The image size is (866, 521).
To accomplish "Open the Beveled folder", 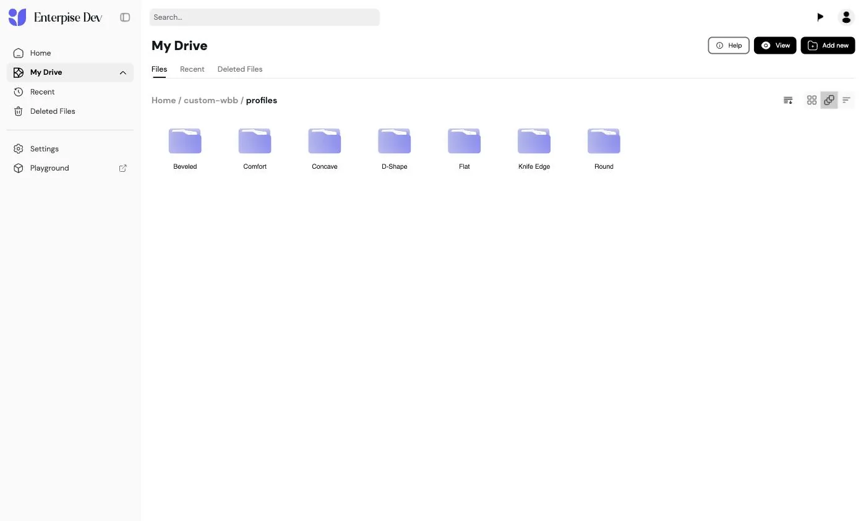I will point(185,149).
